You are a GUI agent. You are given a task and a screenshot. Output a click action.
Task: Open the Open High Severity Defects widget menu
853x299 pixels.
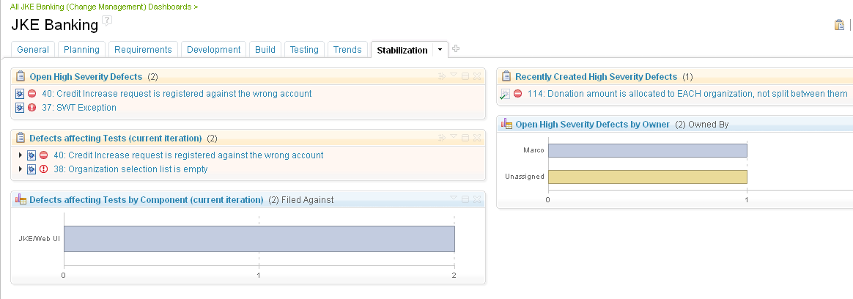454,75
